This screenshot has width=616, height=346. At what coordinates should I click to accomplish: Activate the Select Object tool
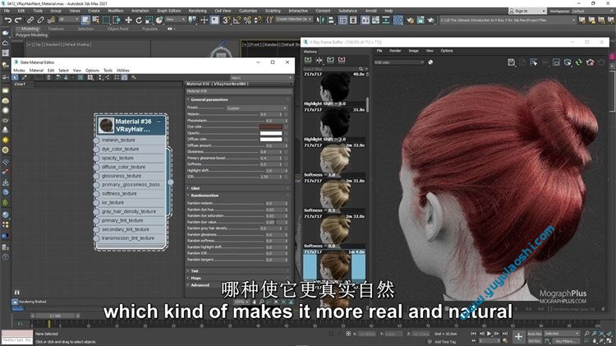click(85, 20)
